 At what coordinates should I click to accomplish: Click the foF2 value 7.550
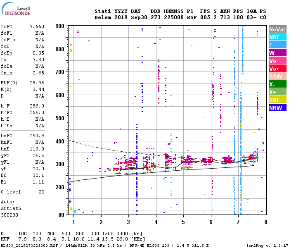(x=37, y=26)
